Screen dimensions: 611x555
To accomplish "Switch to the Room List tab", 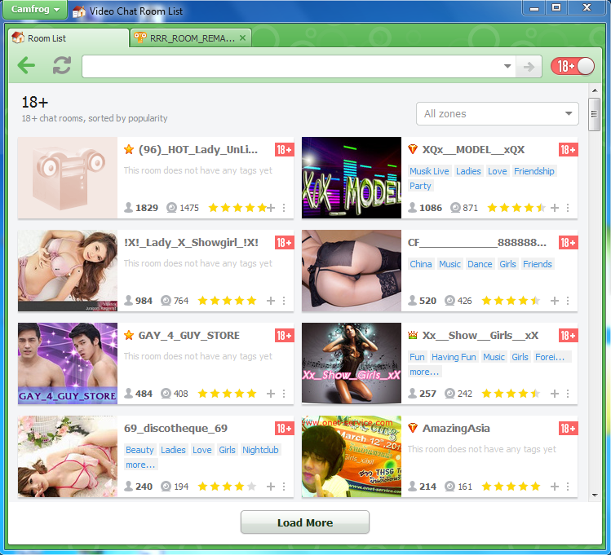I will (x=69, y=38).
